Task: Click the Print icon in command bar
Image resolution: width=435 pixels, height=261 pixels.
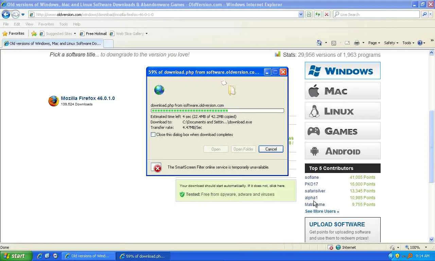Action: click(x=357, y=43)
